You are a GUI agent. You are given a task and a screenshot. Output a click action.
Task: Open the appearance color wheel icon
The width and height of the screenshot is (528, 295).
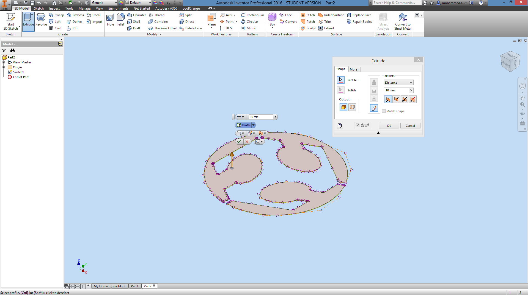coord(121,3)
